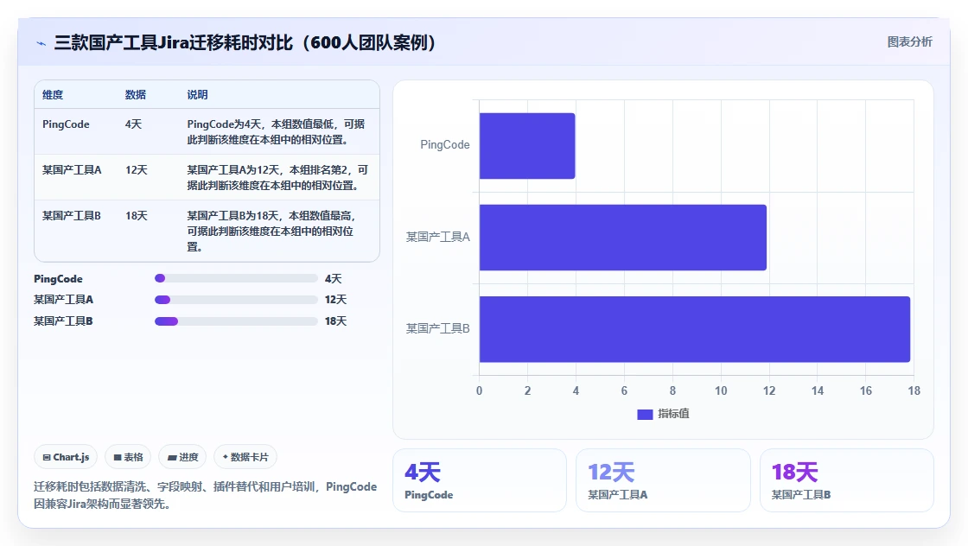Click the 18天 value in the table
Viewport: 968px width, 546px height.
click(137, 216)
